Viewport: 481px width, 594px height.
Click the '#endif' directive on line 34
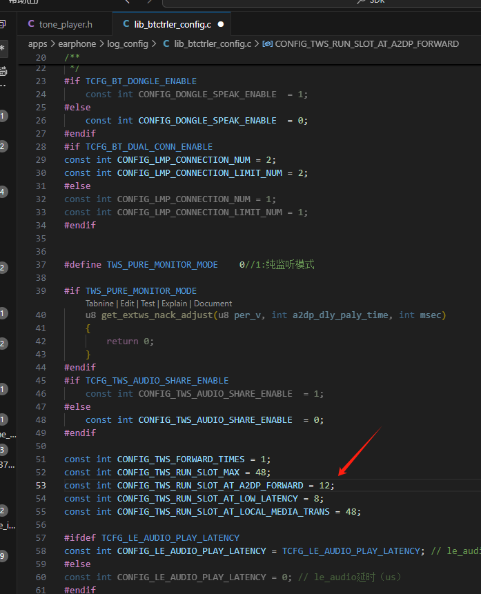[80, 226]
